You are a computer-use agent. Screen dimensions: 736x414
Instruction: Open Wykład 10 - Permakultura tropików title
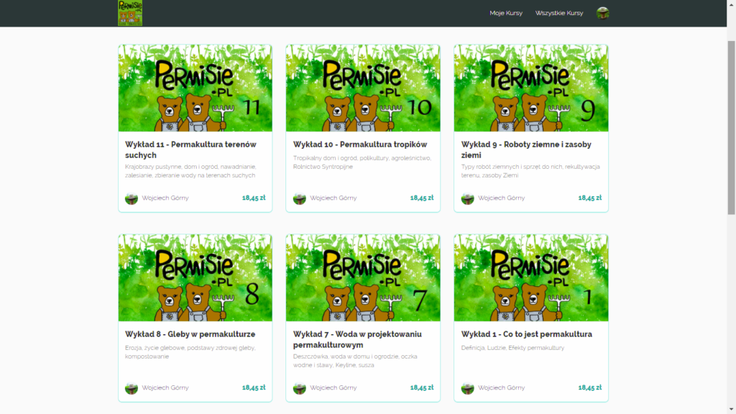(360, 144)
